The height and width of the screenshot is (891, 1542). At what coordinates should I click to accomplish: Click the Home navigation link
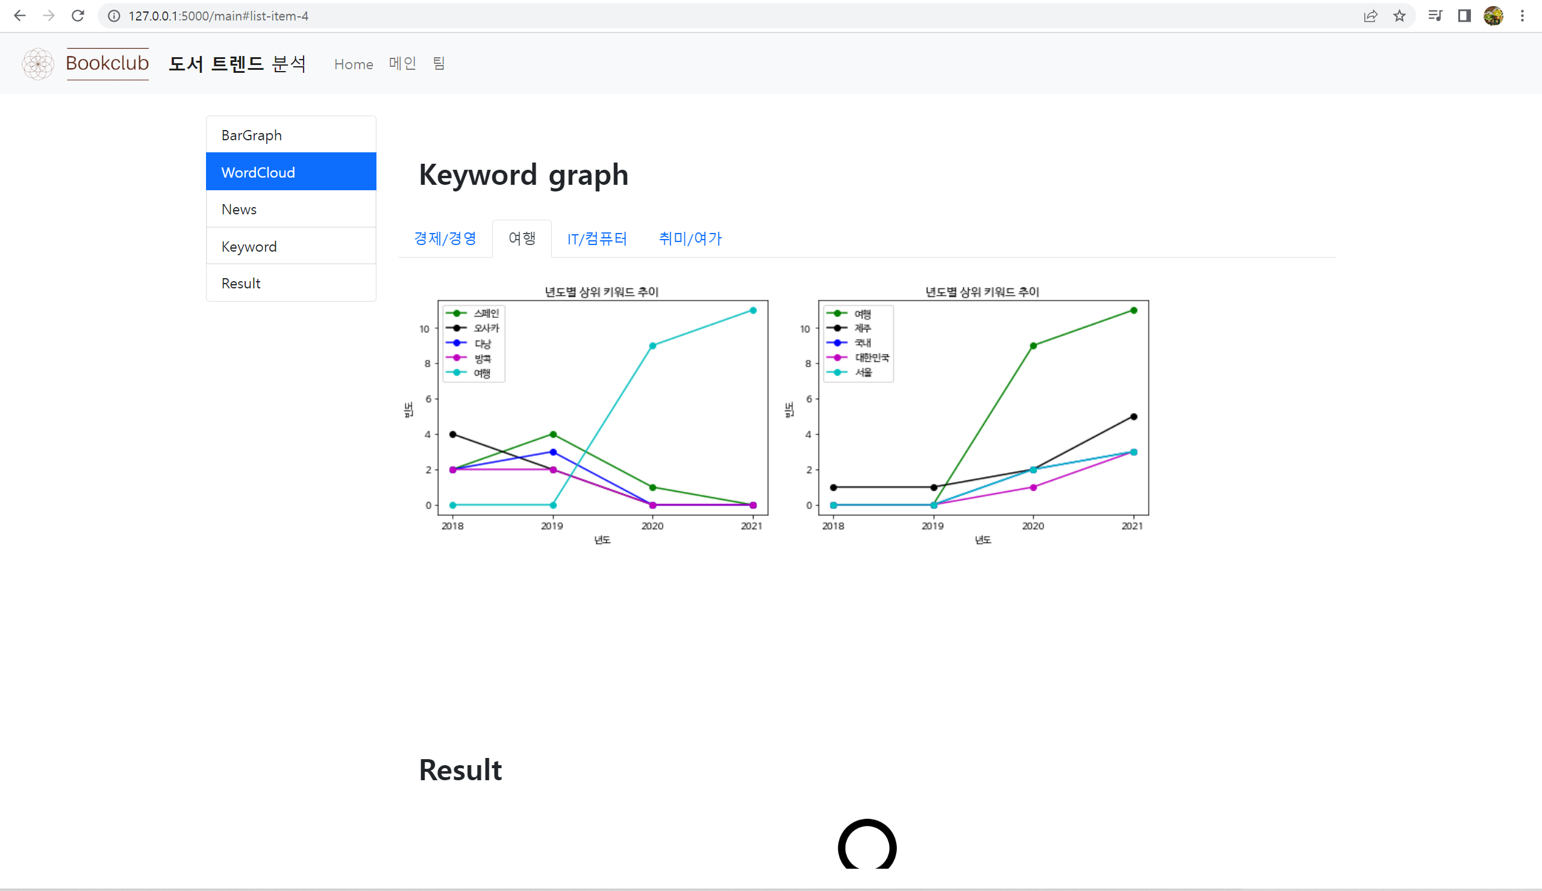pos(354,64)
